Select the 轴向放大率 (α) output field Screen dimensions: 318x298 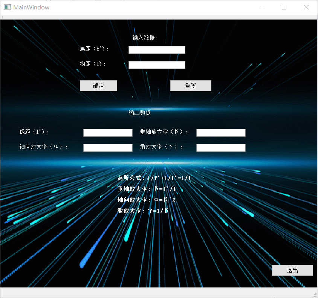pyautogui.click(x=108, y=148)
